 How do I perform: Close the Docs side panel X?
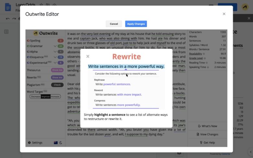click(249, 18)
